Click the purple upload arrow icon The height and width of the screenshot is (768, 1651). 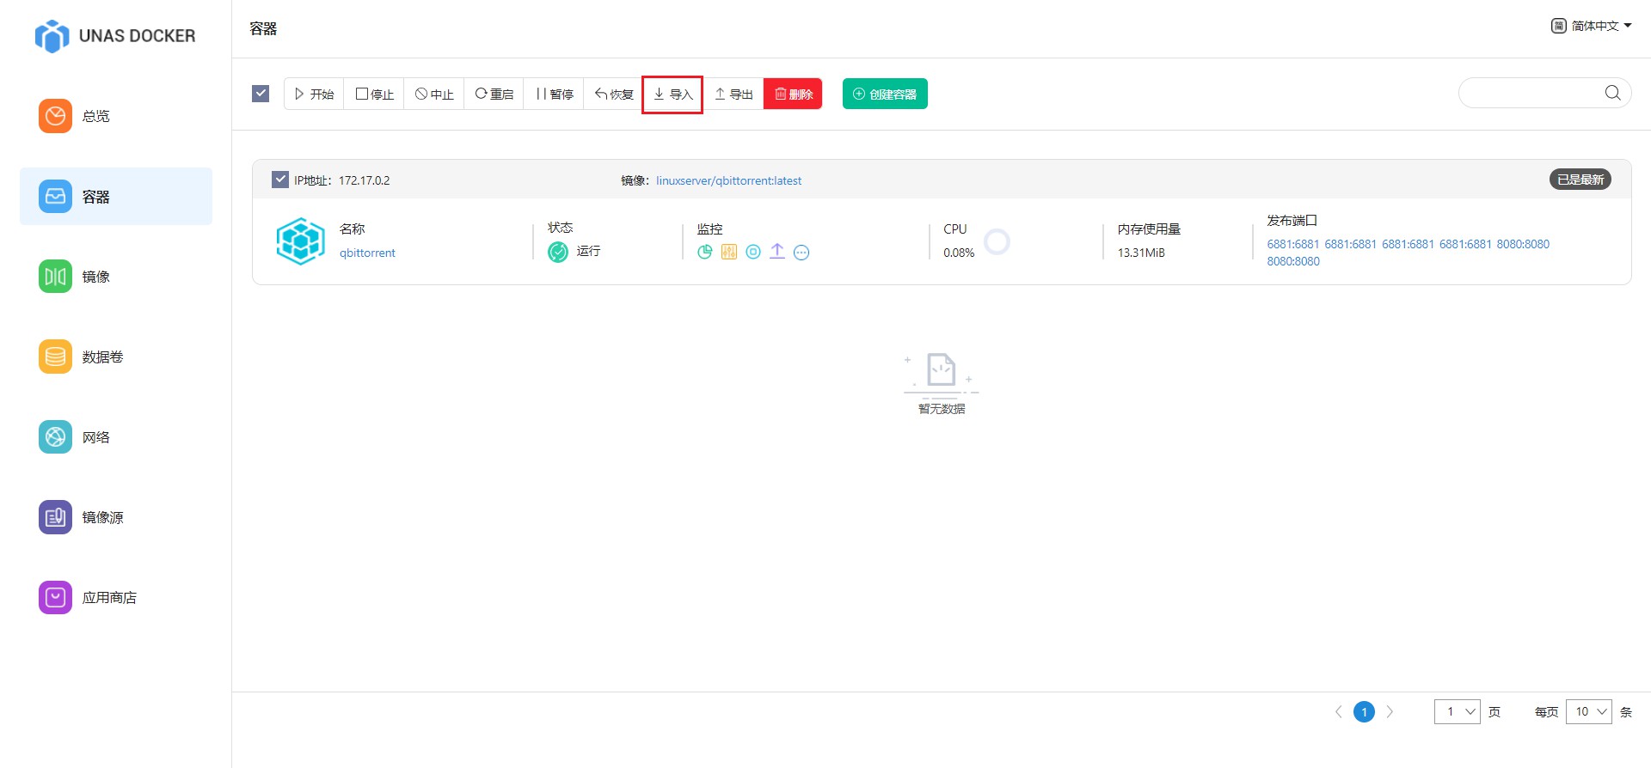click(x=776, y=251)
